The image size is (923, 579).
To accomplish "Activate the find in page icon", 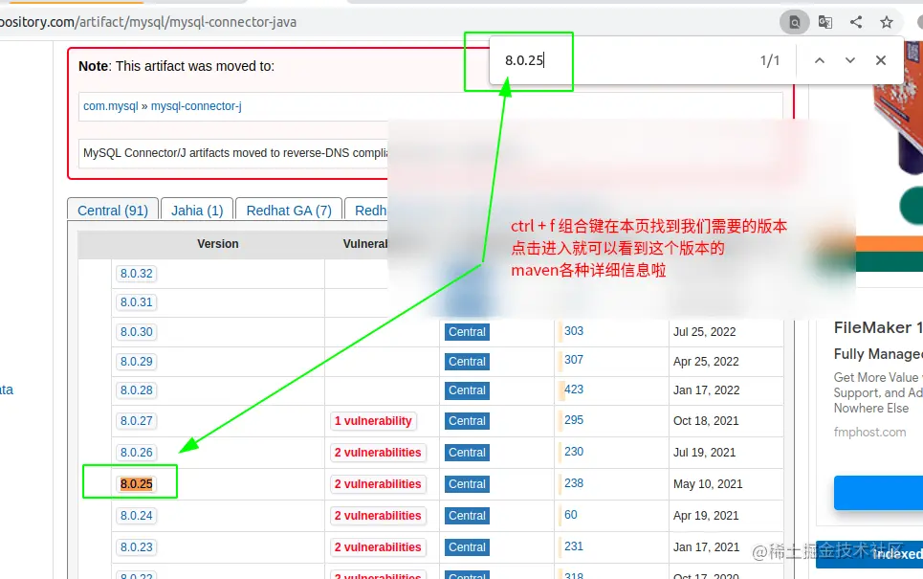I will (x=795, y=21).
